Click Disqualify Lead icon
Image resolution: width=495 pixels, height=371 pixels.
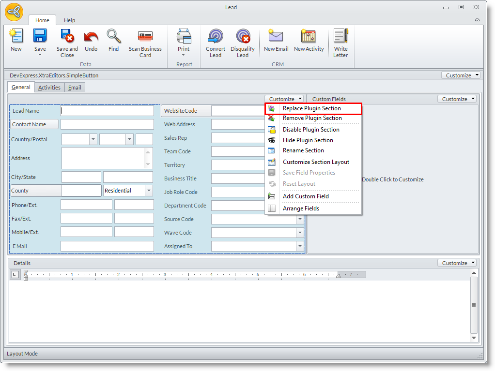click(x=243, y=37)
